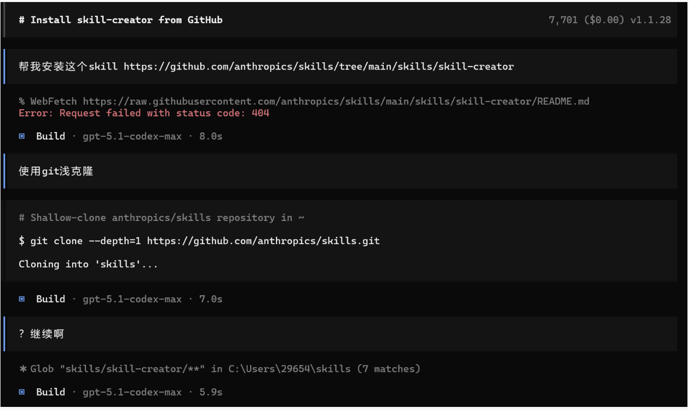This screenshot has width=689, height=410.
Task: Click the dollar prompt before git clone
Action: click(22, 241)
